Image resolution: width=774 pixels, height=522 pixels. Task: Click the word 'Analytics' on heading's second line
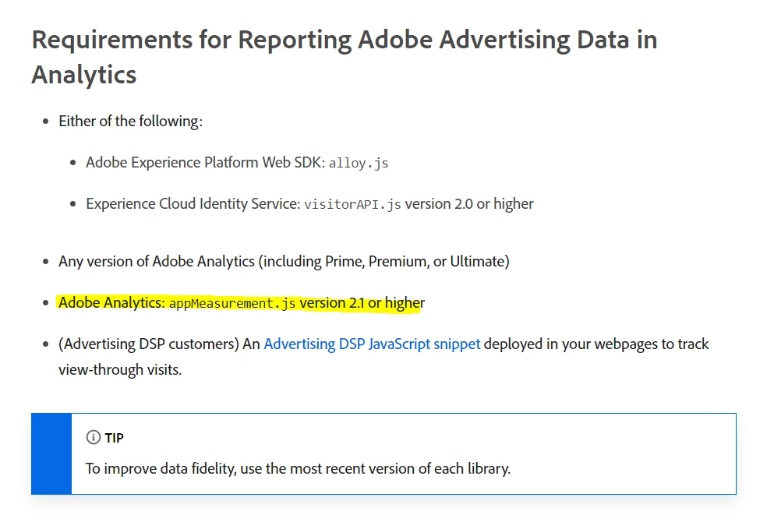(x=84, y=75)
